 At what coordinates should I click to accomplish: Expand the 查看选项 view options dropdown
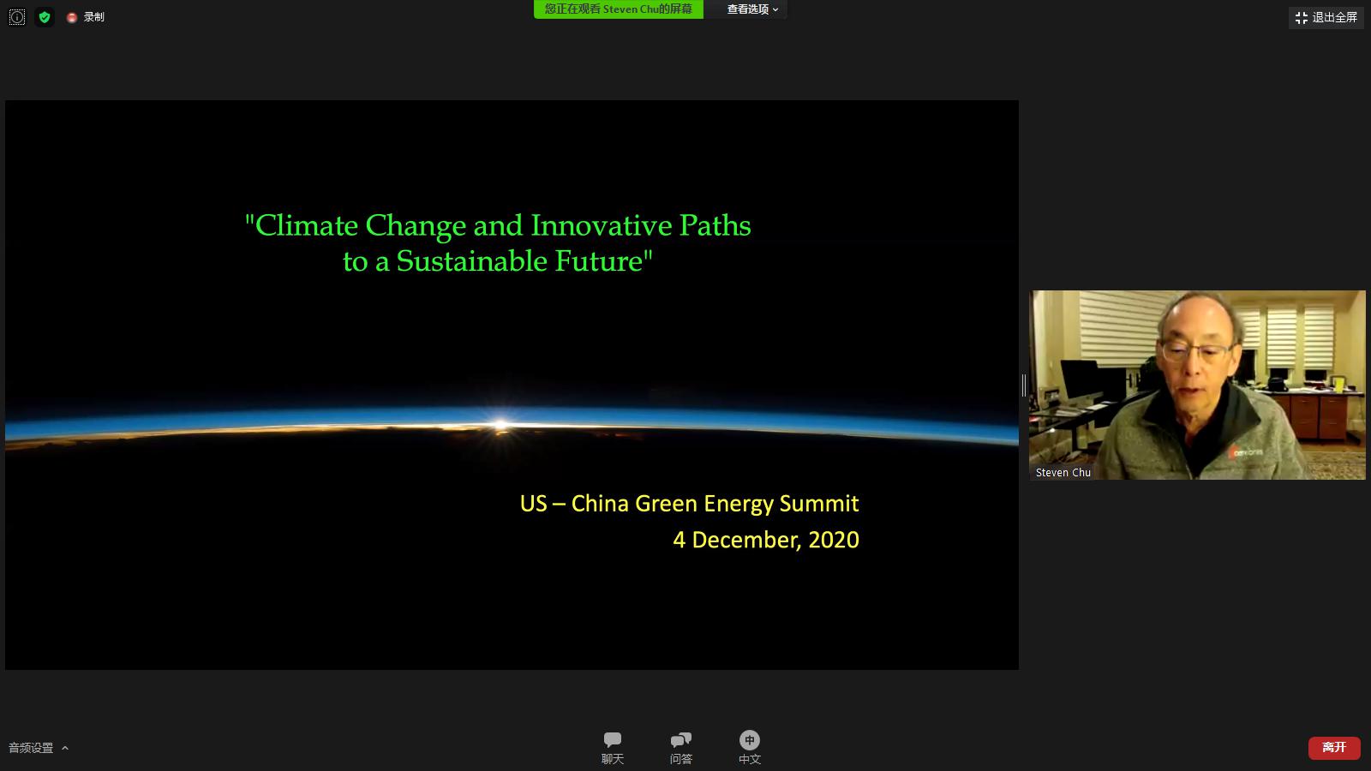[x=747, y=9]
